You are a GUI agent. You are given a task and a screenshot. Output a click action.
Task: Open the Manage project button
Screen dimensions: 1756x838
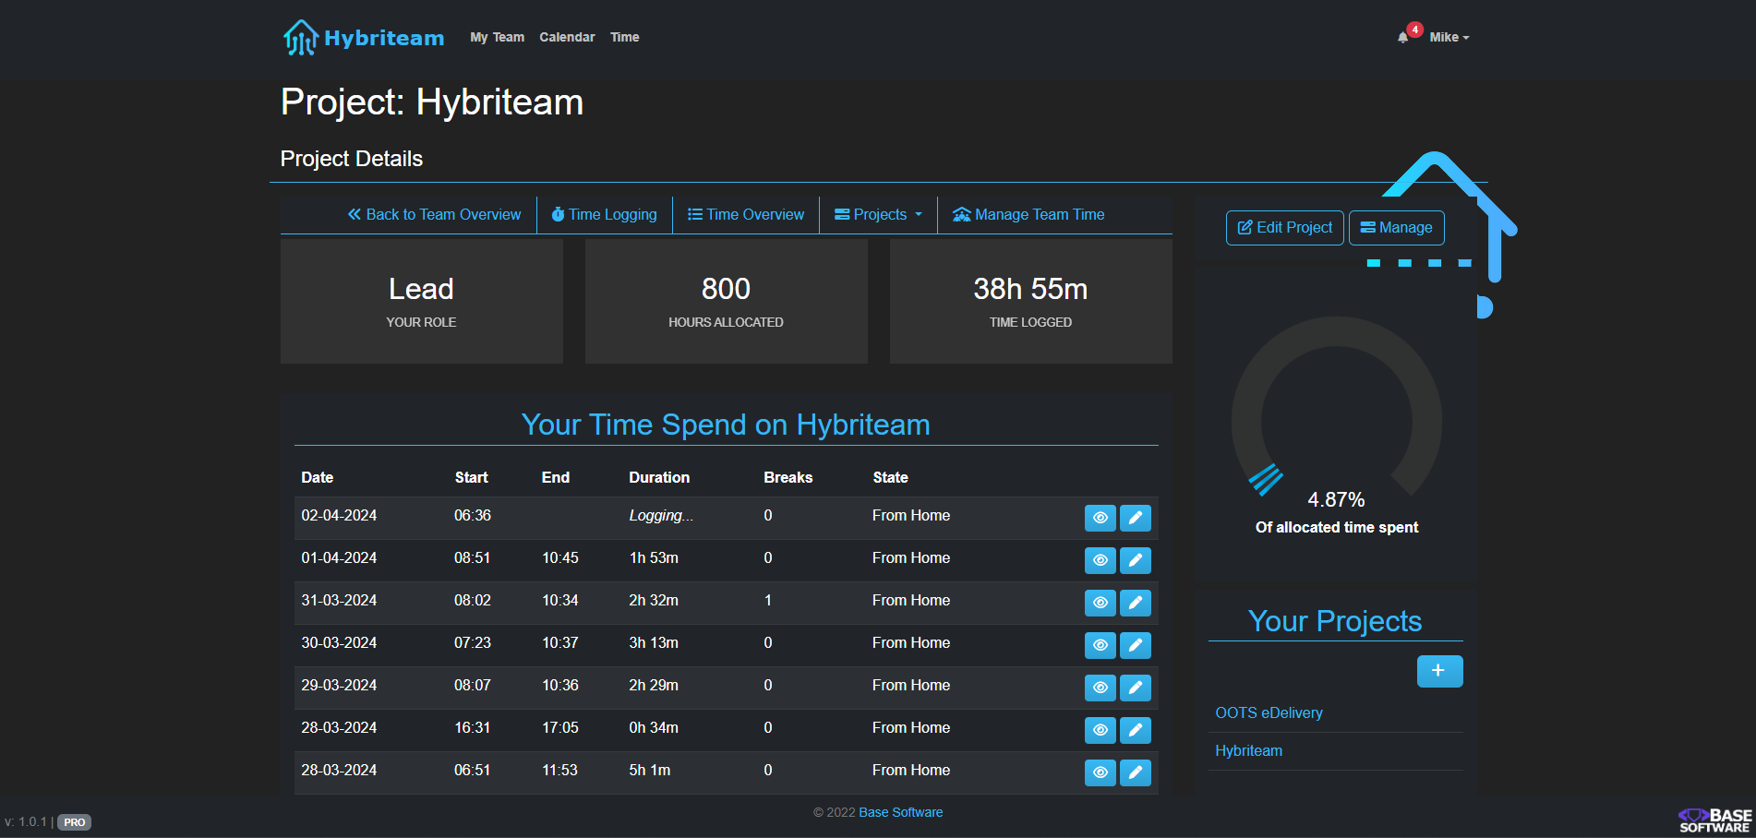[x=1396, y=228]
